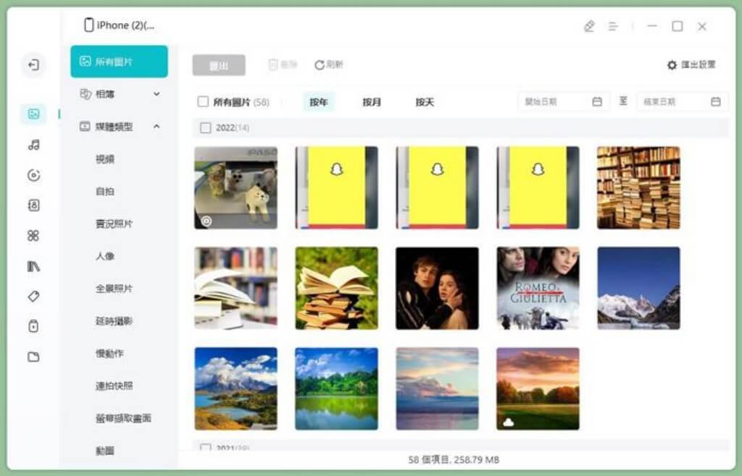Select 慢動作 media type

click(110, 353)
